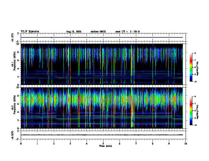
Task: Click the date text "Aug.18, 2026"
Action: [x=74, y=32]
